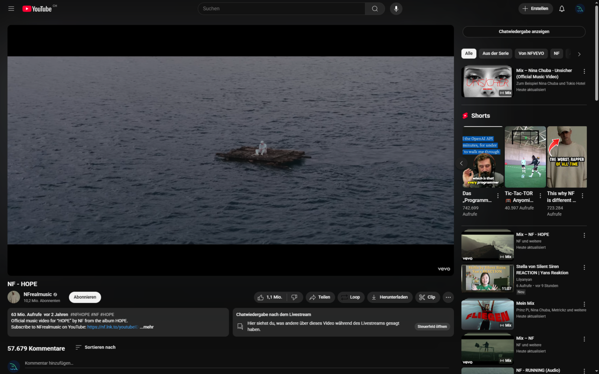
Task: Open the notifications bell
Action: tap(561, 8)
